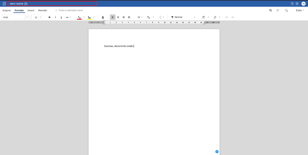Increase the list indent level

[232, 17]
